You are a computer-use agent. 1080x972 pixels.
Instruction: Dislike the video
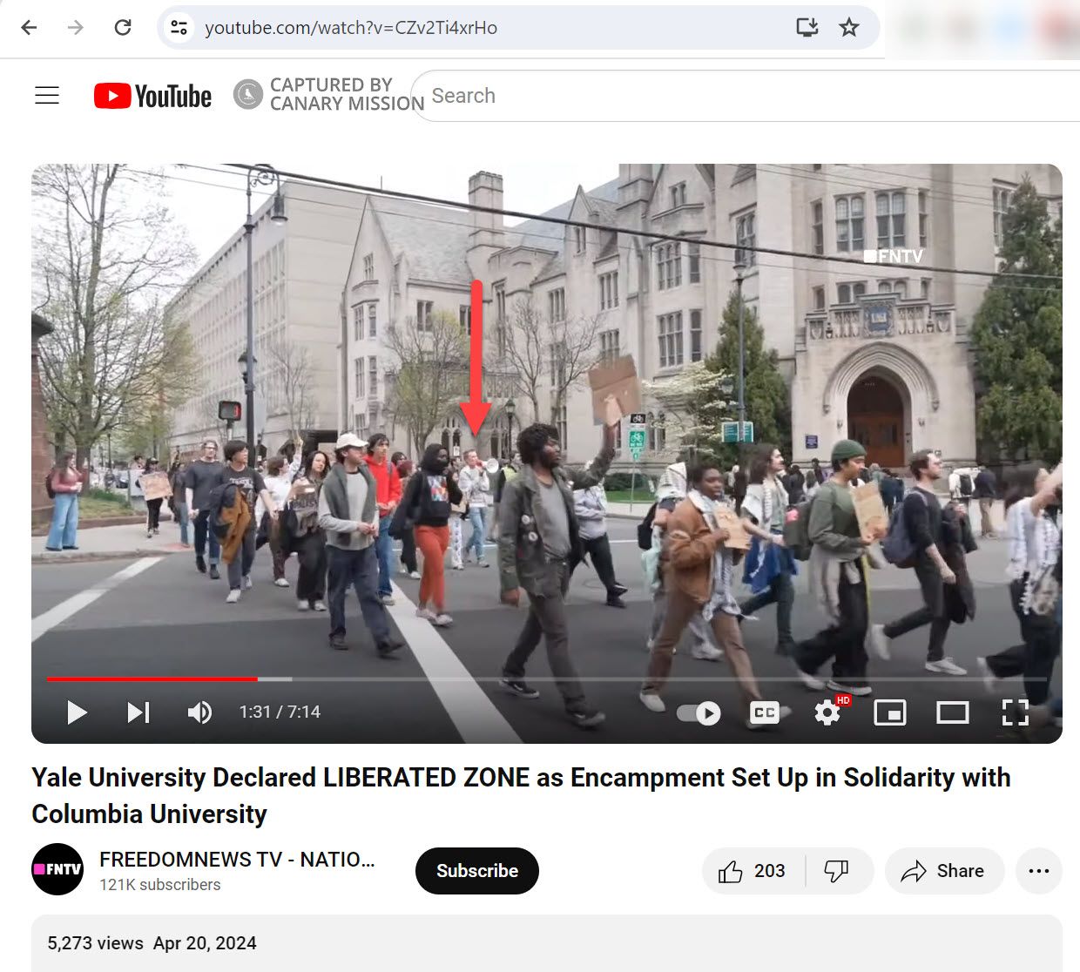tap(836, 871)
